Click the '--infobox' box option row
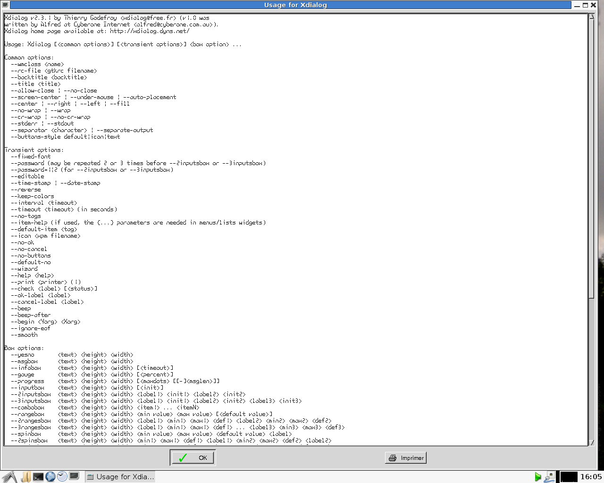The image size is (604, 483). 92,368
